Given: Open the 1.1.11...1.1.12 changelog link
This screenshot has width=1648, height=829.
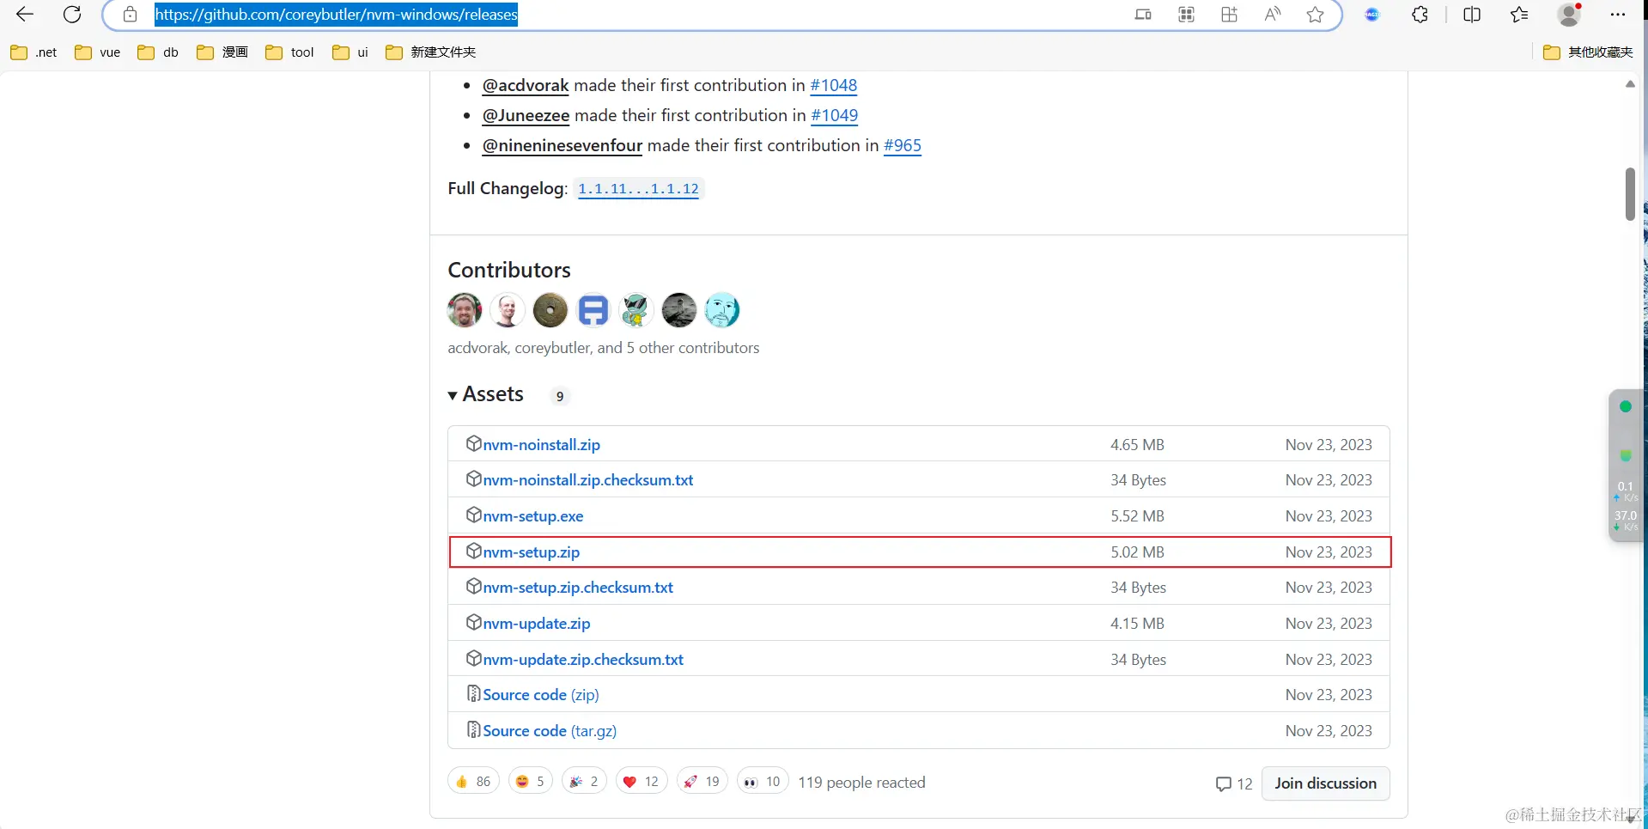Looking at the screenshot, I should pos(638,189).
